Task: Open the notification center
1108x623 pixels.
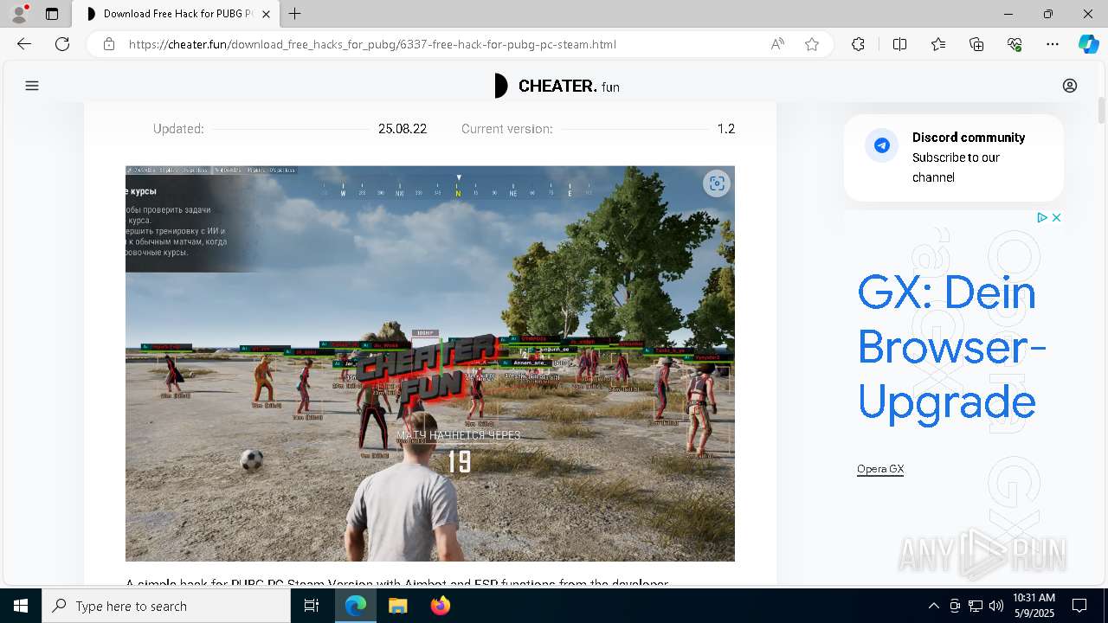Action: (x=1079, y=606)
